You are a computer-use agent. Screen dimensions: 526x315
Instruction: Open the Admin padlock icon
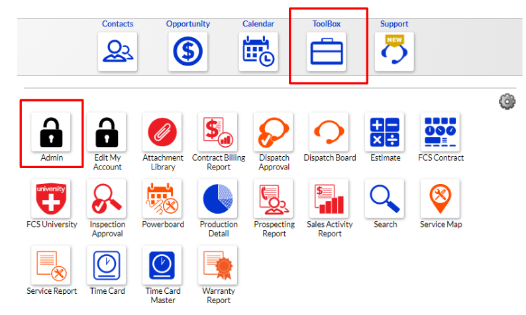51,132
